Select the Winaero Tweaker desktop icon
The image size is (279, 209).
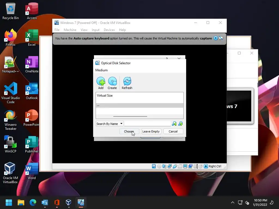tap(11, 120)
